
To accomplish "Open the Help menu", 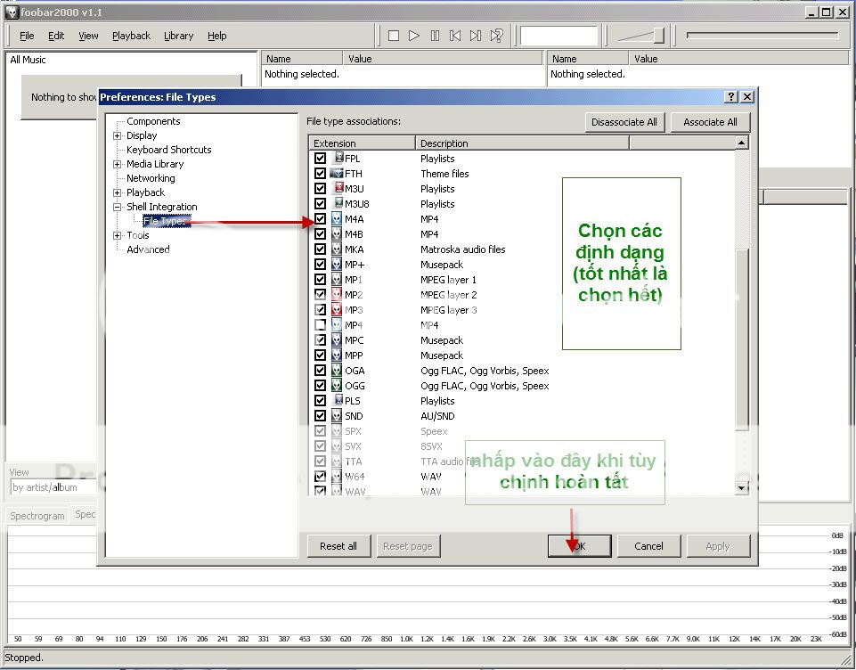I will point(216,36).
